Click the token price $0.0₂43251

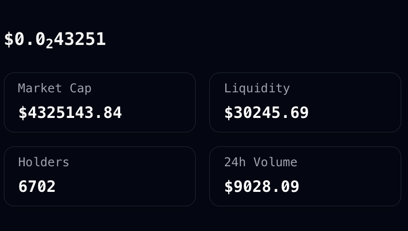click(55, 39)
